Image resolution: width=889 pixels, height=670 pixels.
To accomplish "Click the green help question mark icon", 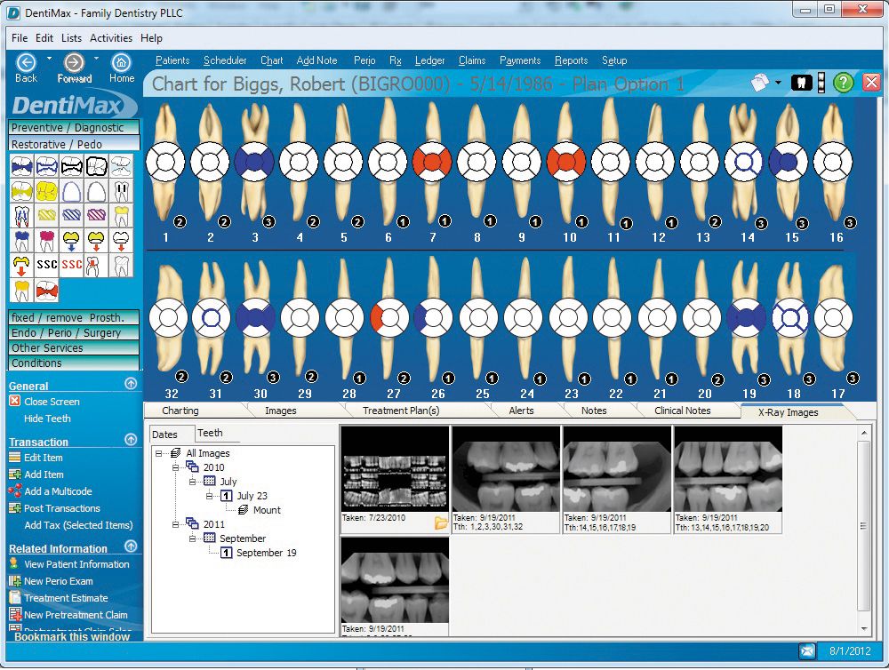I will click(x=843, y=83).
